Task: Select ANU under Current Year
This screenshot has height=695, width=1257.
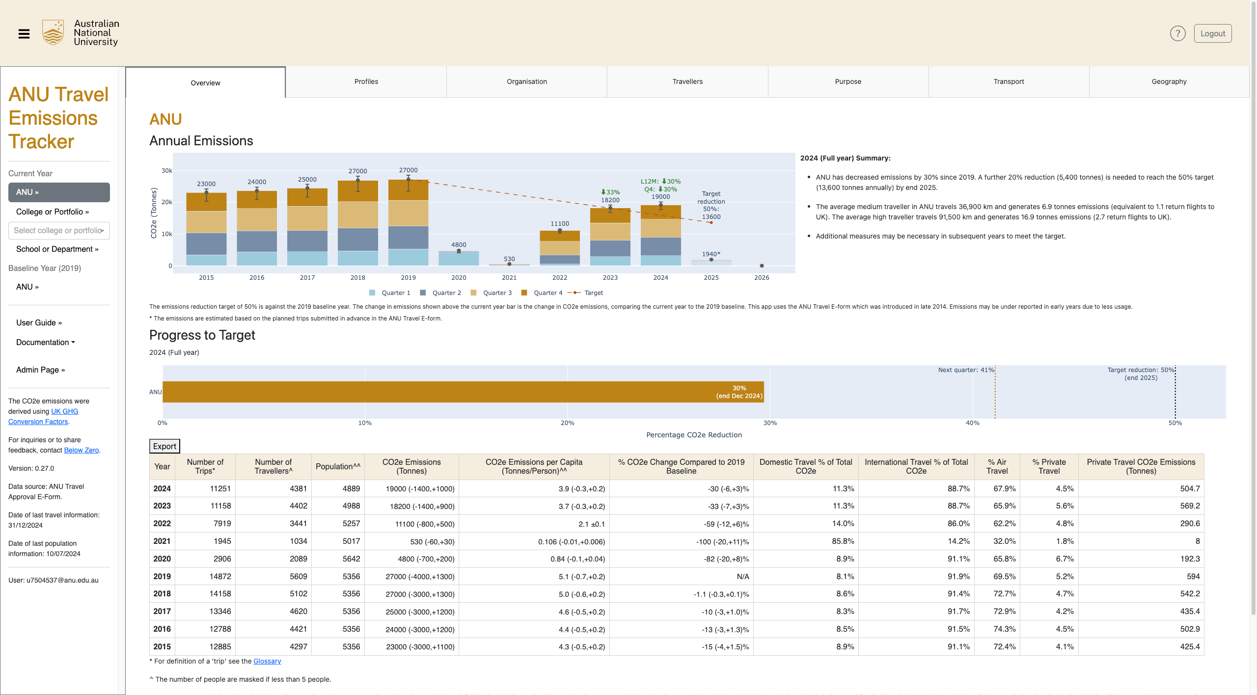Action: pos(59,192)
